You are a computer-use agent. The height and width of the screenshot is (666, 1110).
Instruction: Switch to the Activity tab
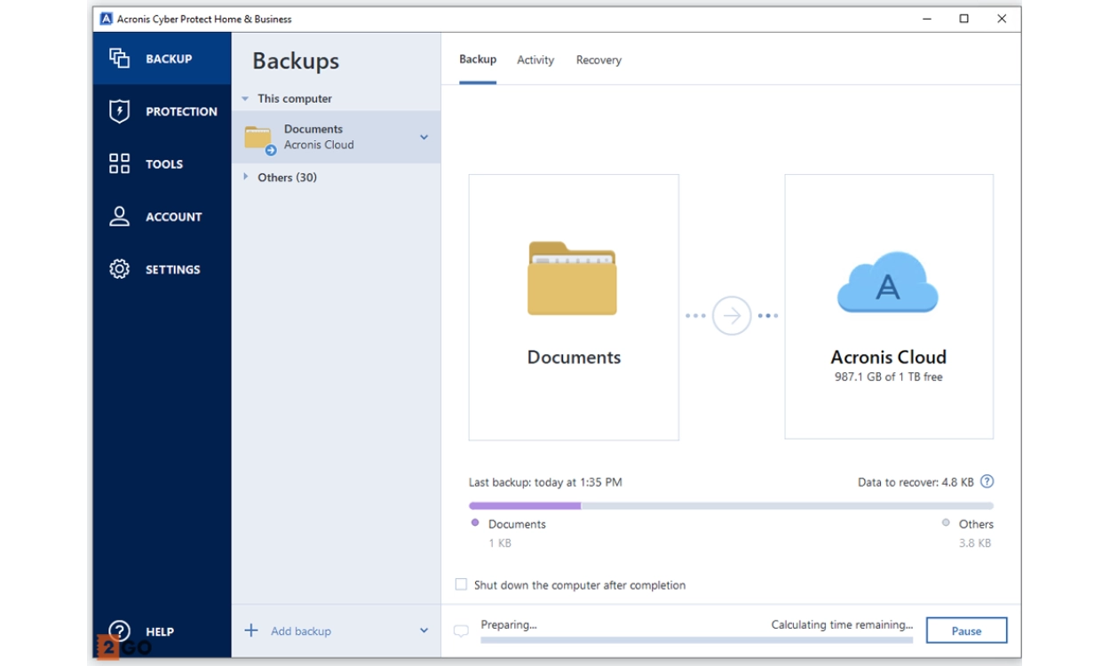[x=535, y=60]
